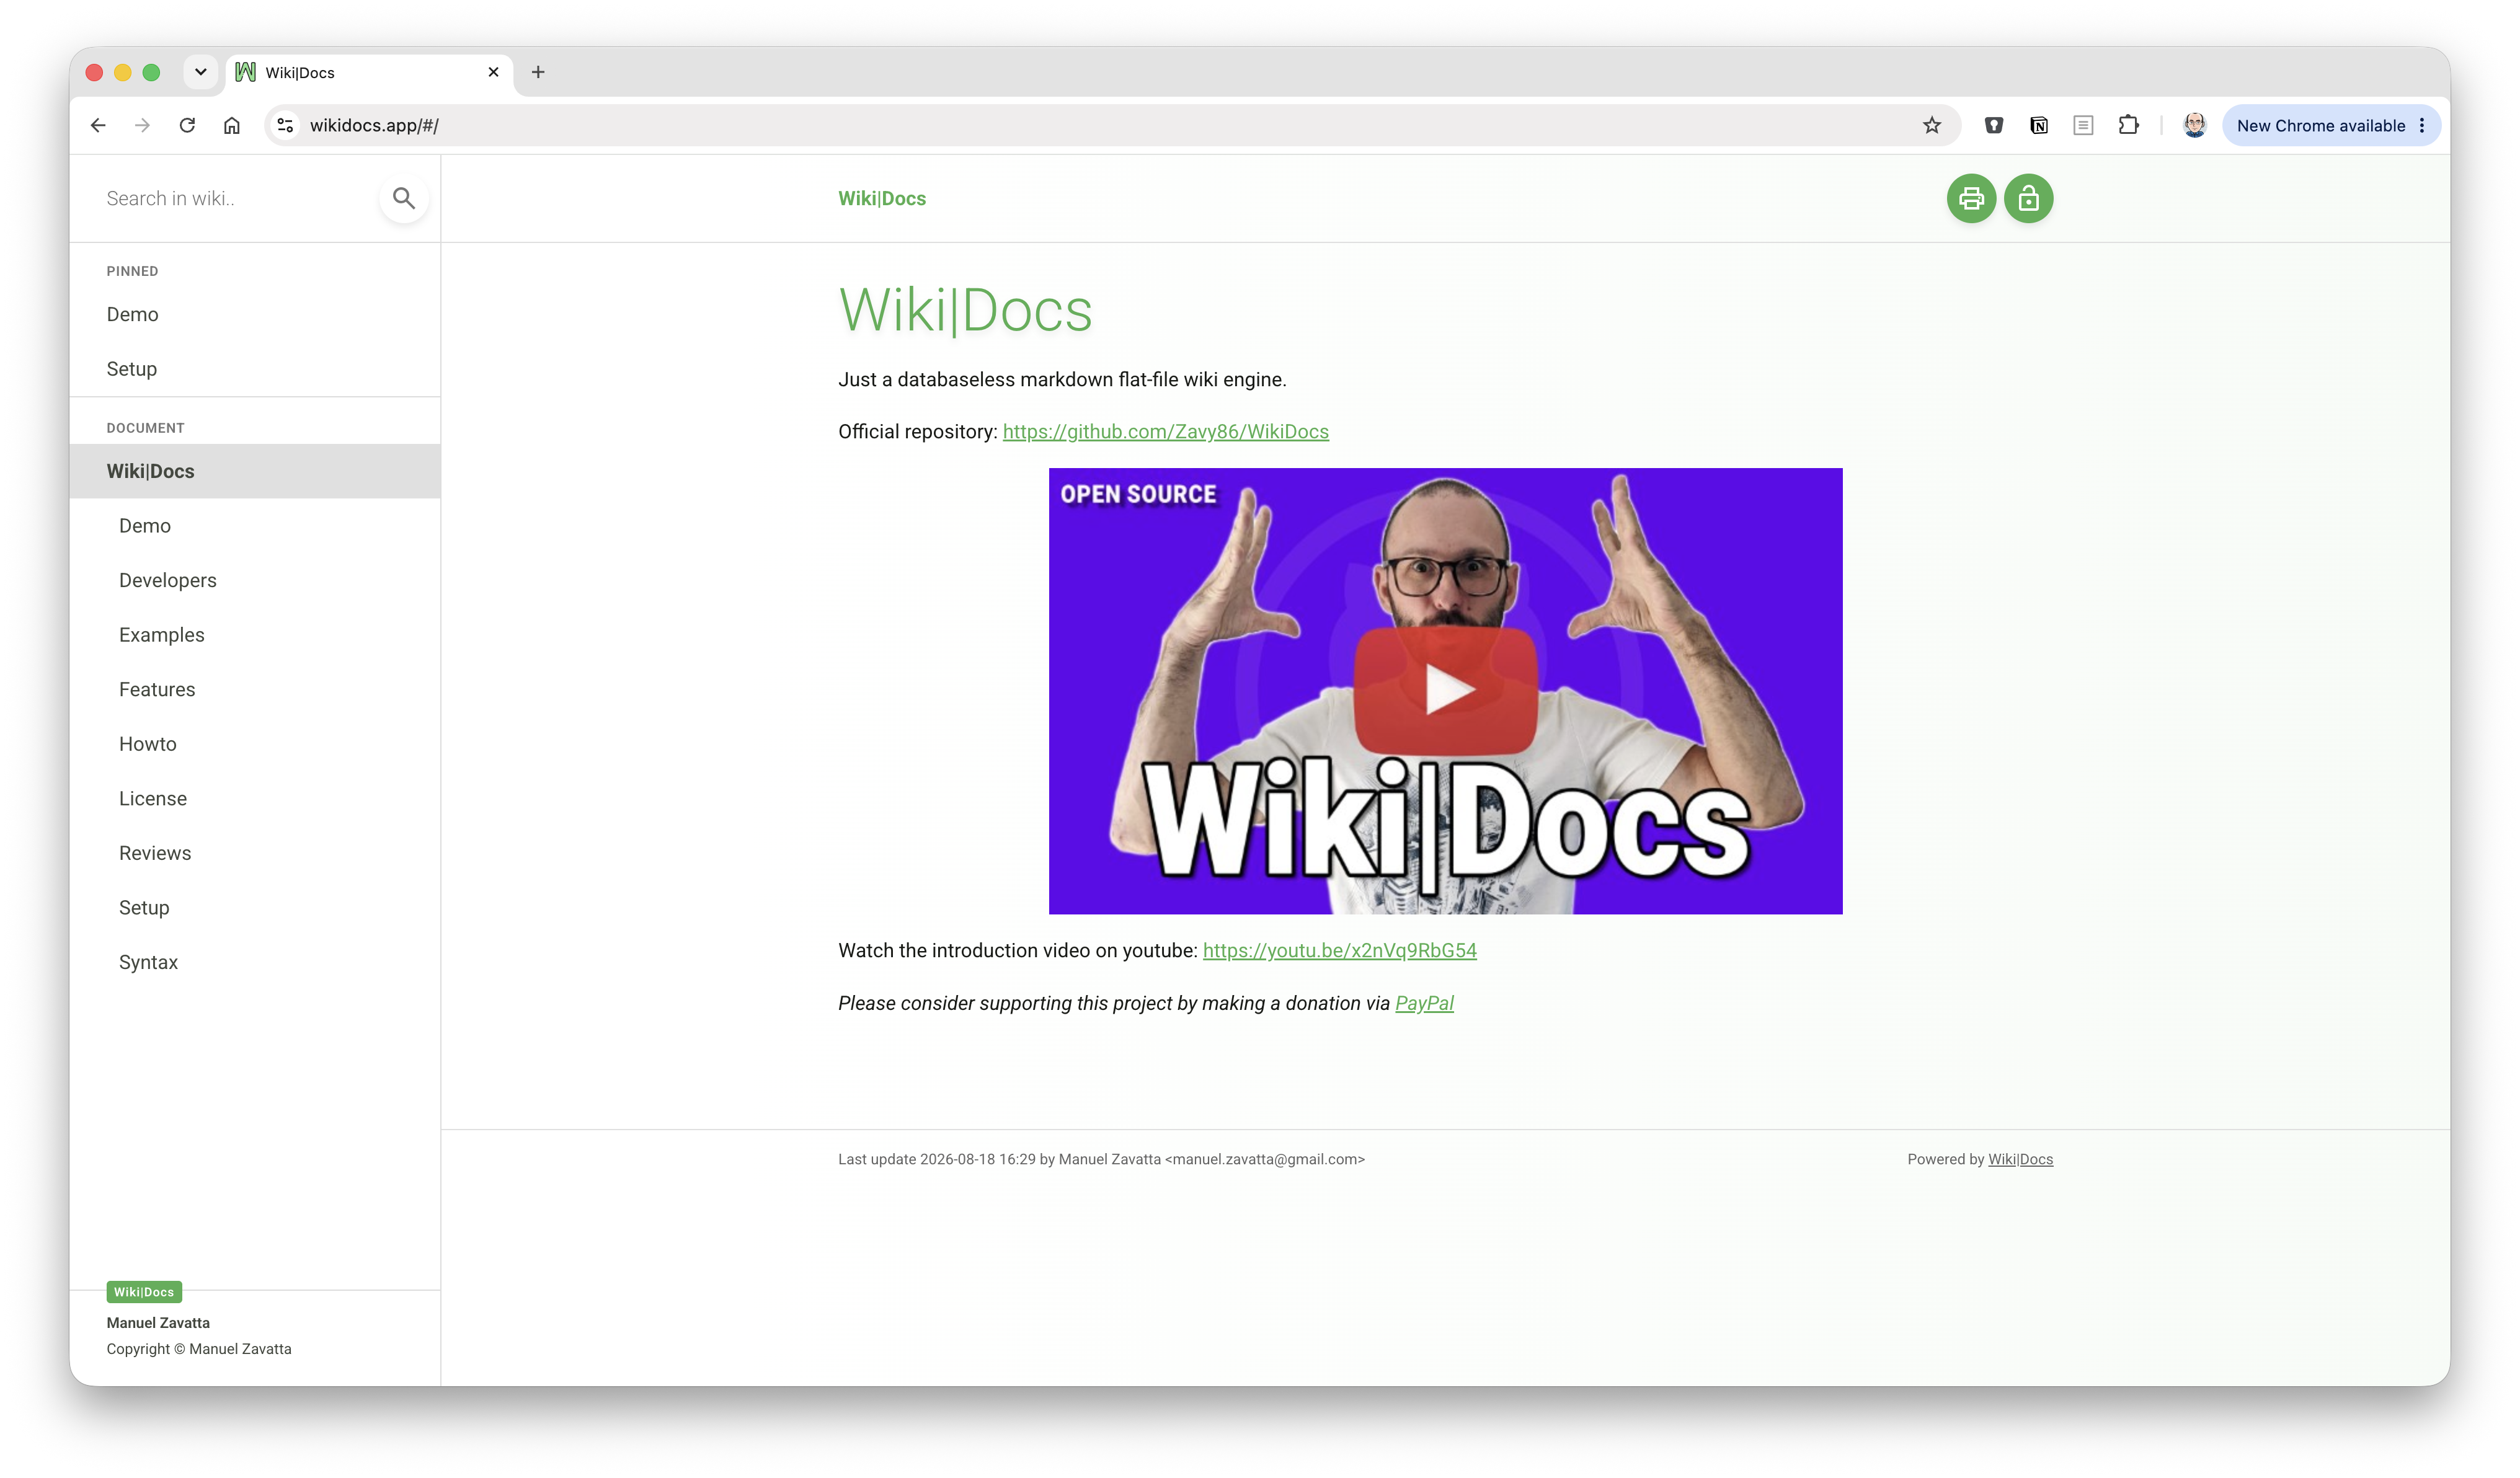
Task: Open the youtu.be introduction video link
Action: coord(1339,950)
